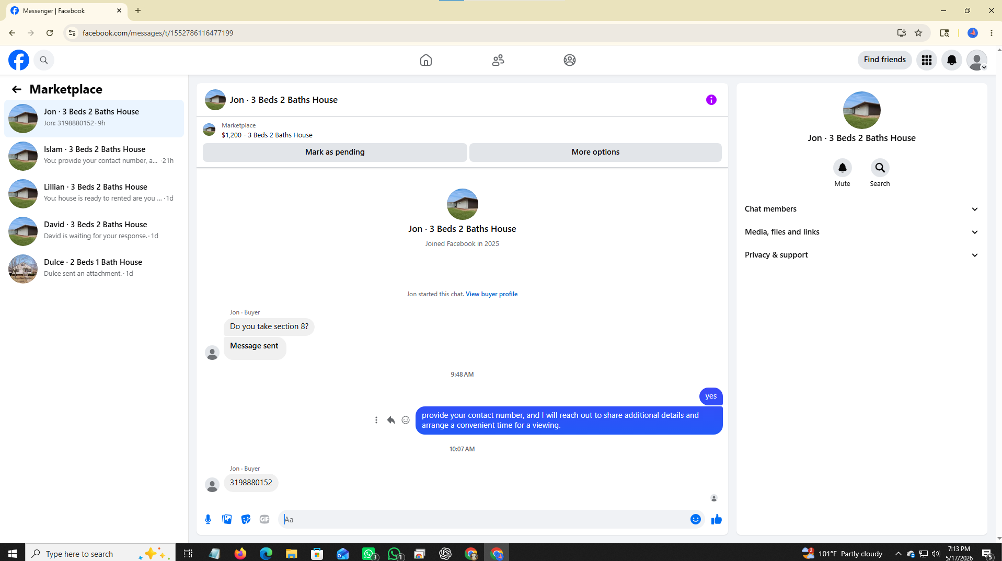Open Islam 3 Beds 2 Baths chat
1002x561 pixels.
pos(94,156)
